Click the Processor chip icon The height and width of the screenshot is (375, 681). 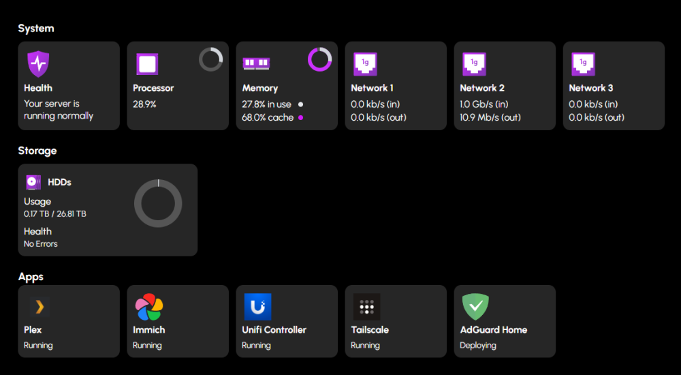click(x=147, y=64)
